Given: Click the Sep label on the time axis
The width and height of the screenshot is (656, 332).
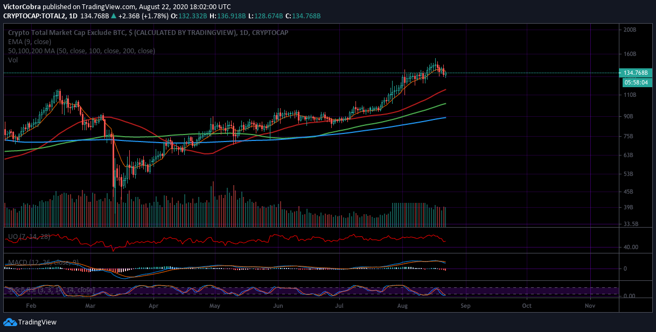Looking at the screenshot, I should pyautogui.click(x=465, y=305).
